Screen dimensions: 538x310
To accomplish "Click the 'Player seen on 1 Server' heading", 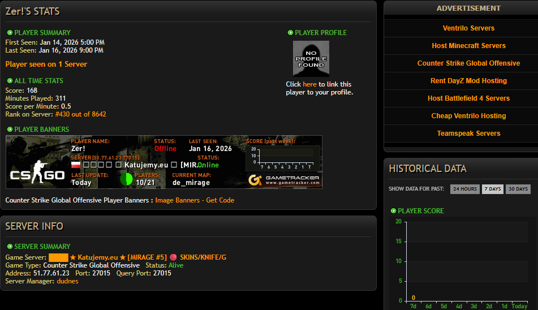I will click(x=46, y=64).
